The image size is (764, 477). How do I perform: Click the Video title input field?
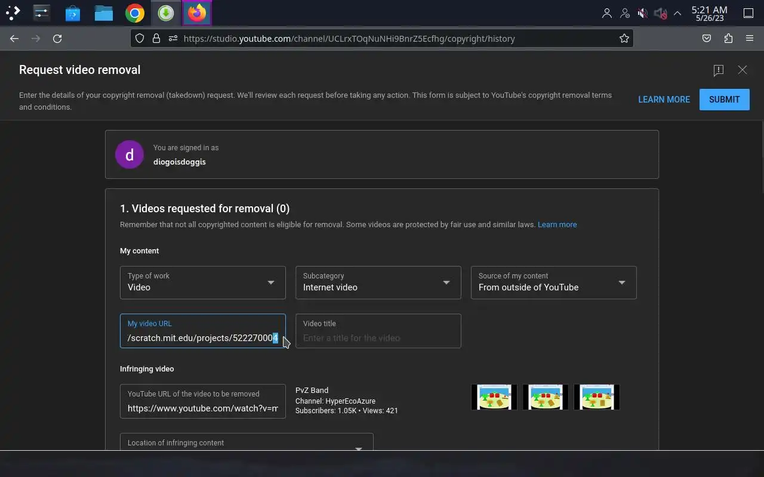click(x=378, y=331)
